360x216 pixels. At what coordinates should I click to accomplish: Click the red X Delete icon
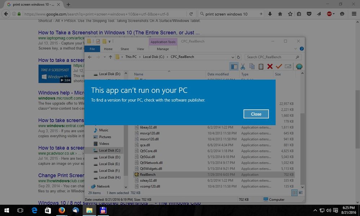pos(270,67)
